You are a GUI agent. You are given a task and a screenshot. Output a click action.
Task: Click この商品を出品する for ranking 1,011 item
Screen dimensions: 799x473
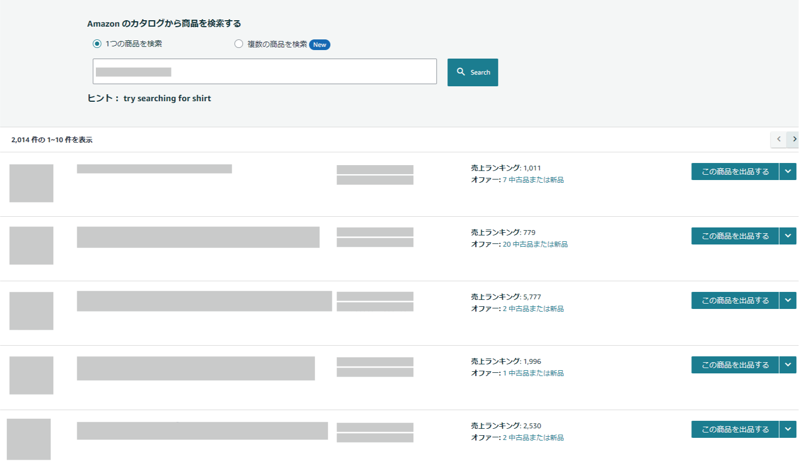pyautogui.click(x=735, y=172)
